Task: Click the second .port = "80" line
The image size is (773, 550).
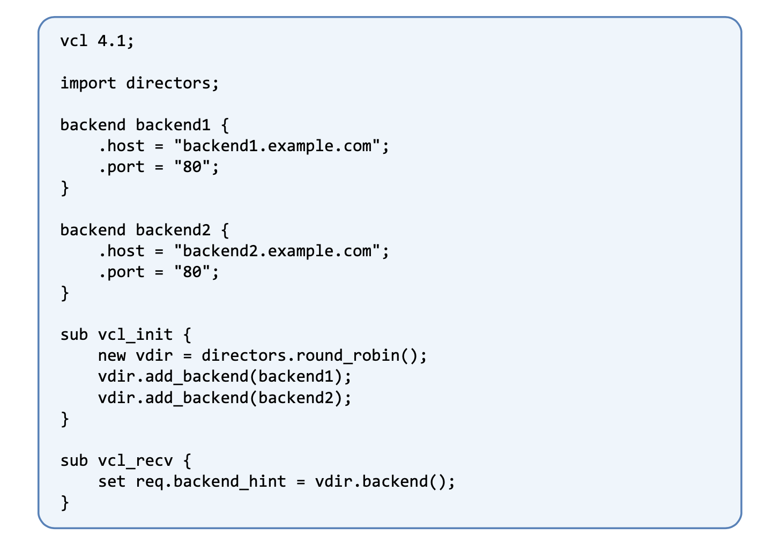Action: [x=159, y=272]
